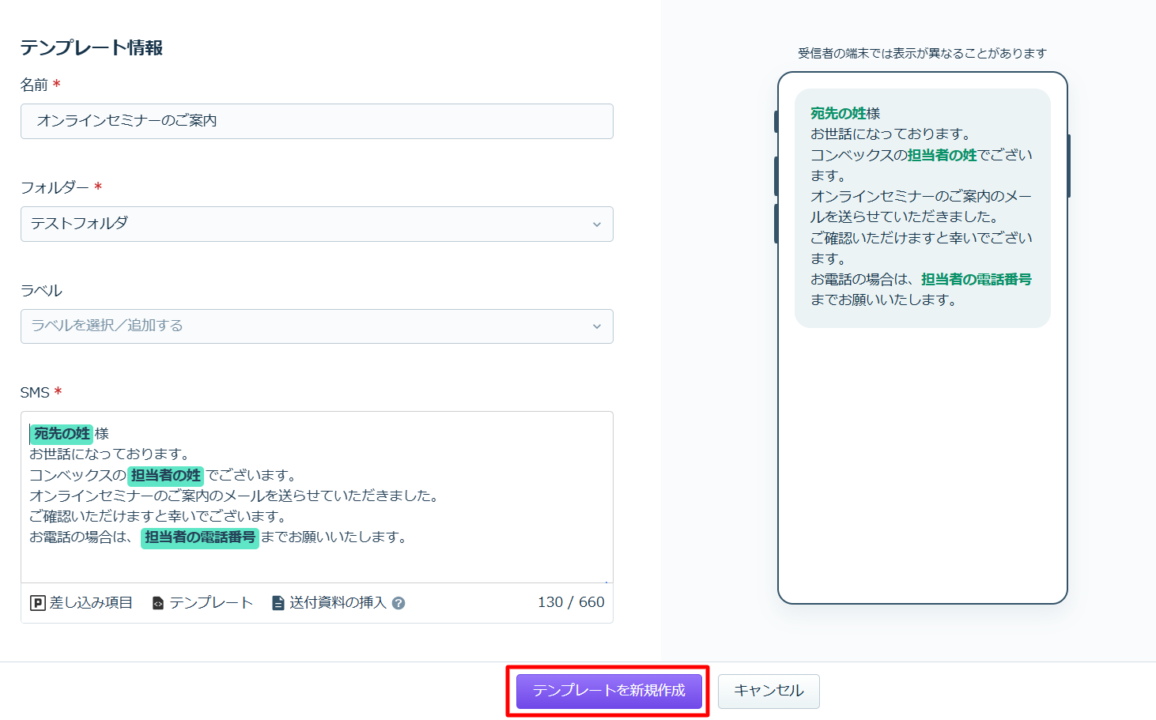Open the フォルダー dropdown chevron
The width and height of the screenshot is (1156, 720).
point(597,224)
